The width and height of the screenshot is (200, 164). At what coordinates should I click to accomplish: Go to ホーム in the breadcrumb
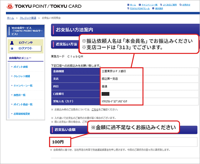point(10,18)
